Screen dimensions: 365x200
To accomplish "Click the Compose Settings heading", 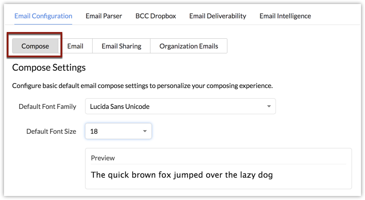I will point(49,68).
